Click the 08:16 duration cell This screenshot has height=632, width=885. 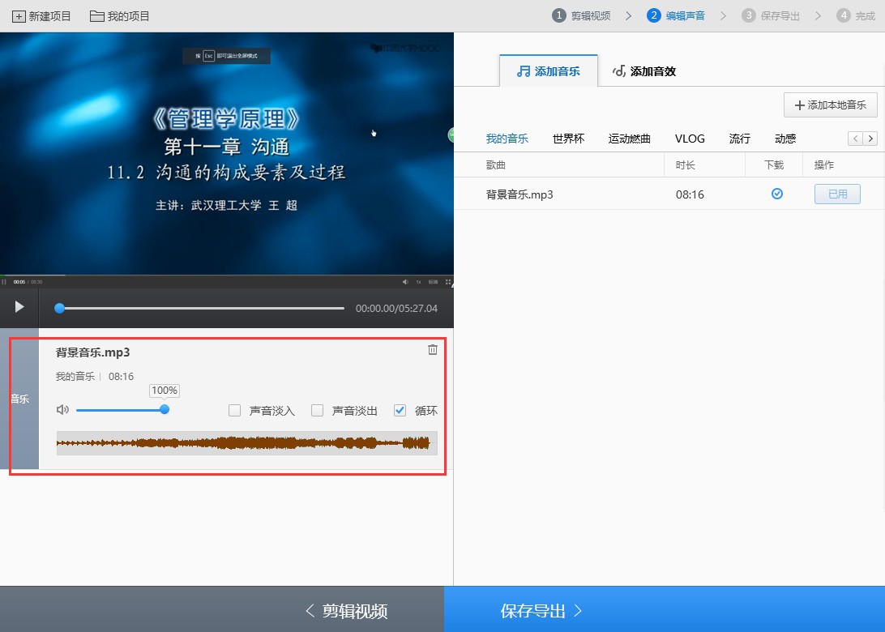pos(690,194)
